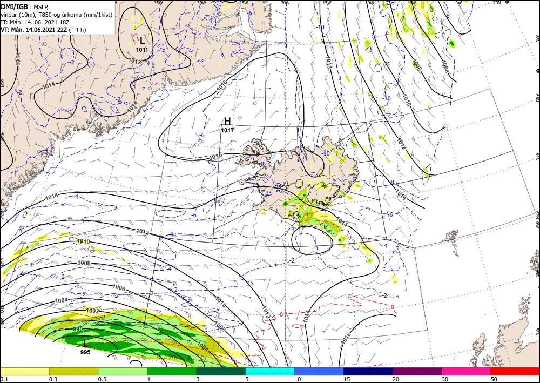Click the 35W longitude label at top
This screenshot has width=540, height=383.
click(x=158, y=3)
